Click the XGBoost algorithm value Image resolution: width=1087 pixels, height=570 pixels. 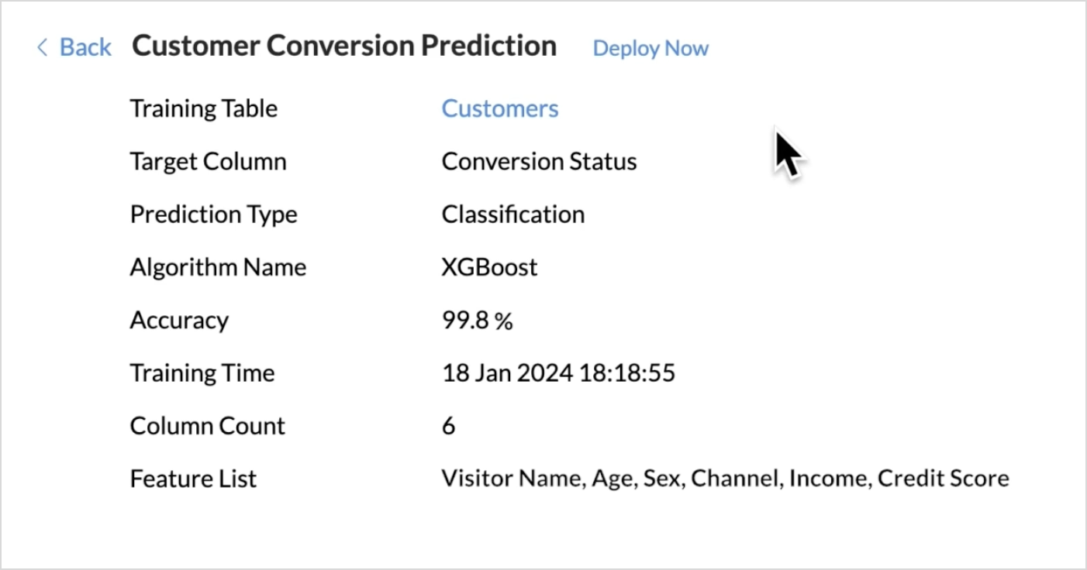(488, 267)
